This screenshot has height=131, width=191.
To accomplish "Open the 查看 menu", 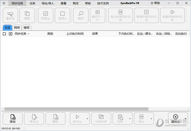I will point(64,3).
